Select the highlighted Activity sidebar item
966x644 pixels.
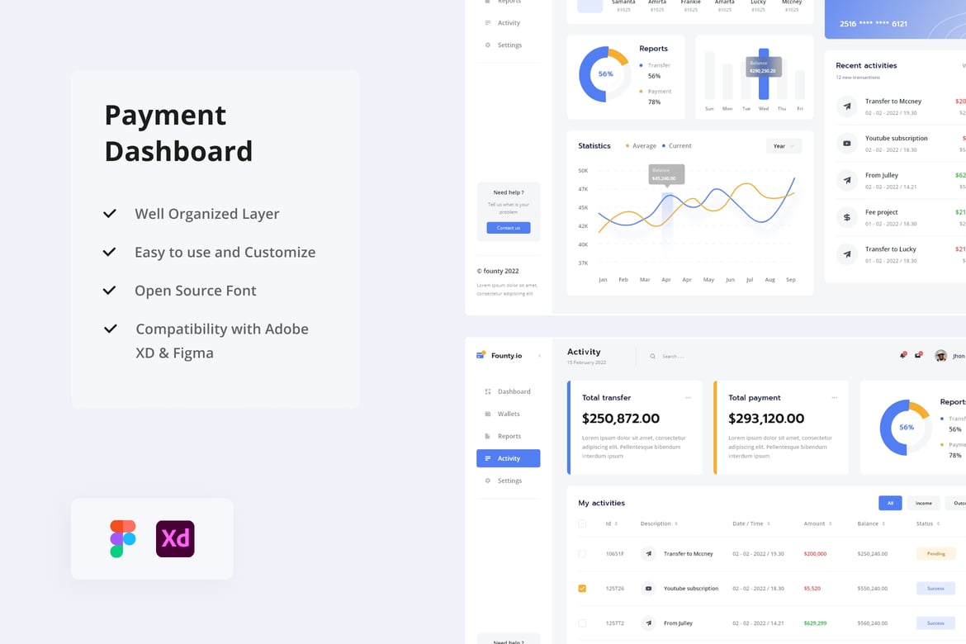[509, 458]
